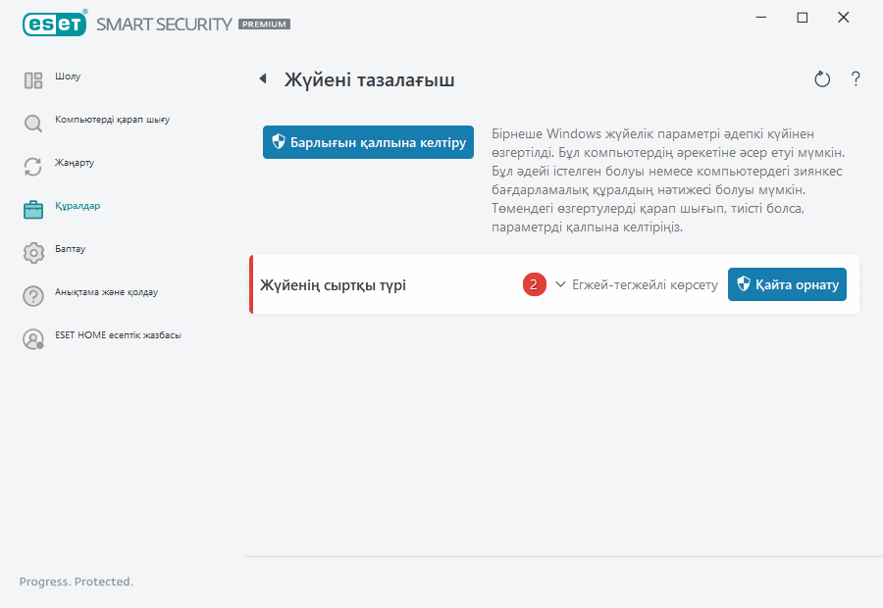
Task: Open the ESET HOME account icon
Action: (32, 335)
